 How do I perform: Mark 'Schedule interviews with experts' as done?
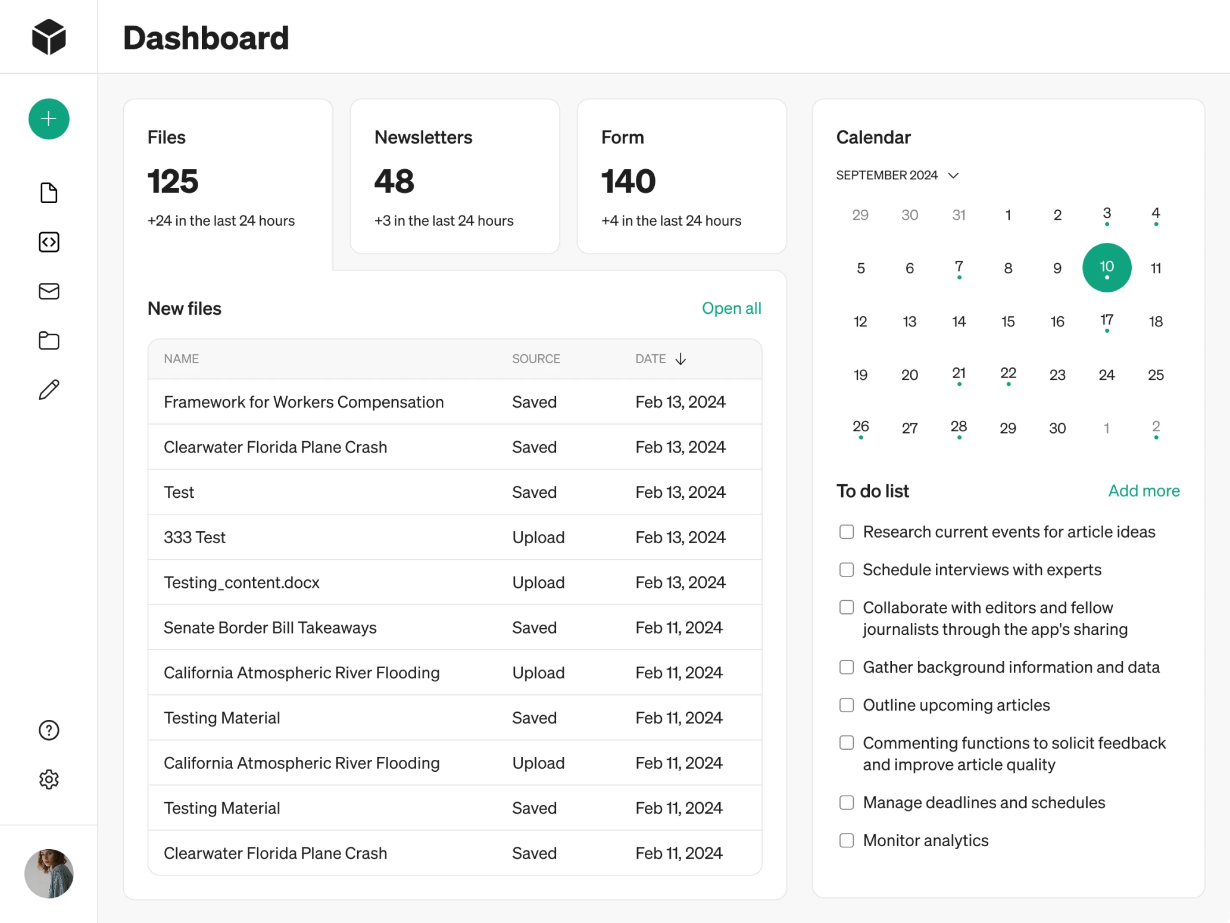pos(846,570)
